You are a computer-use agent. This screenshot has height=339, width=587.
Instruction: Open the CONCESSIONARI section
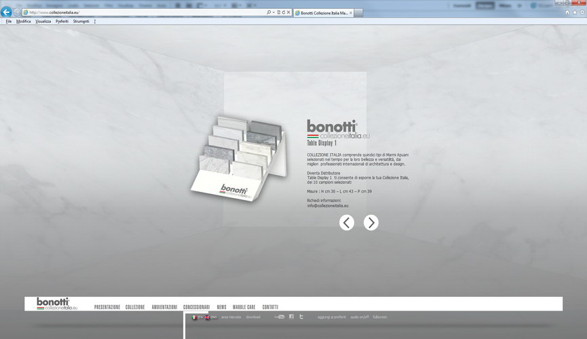197,307
